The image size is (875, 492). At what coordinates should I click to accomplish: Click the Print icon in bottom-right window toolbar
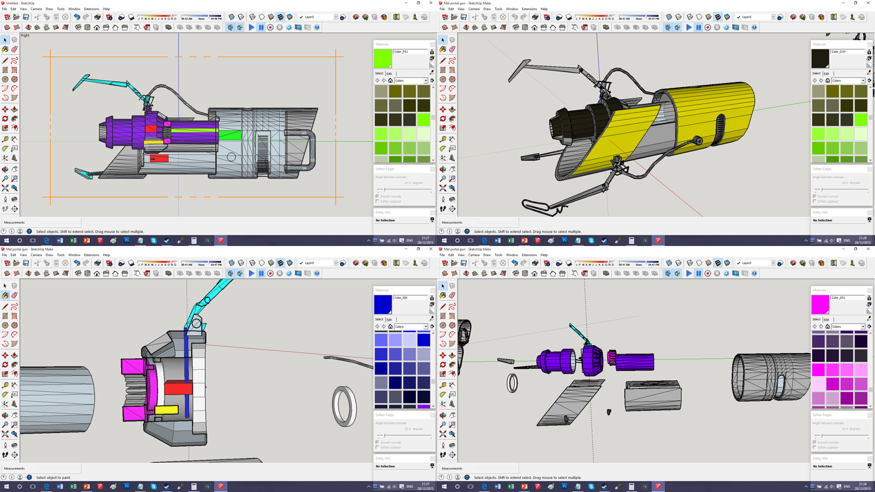[x=535, y=263]
